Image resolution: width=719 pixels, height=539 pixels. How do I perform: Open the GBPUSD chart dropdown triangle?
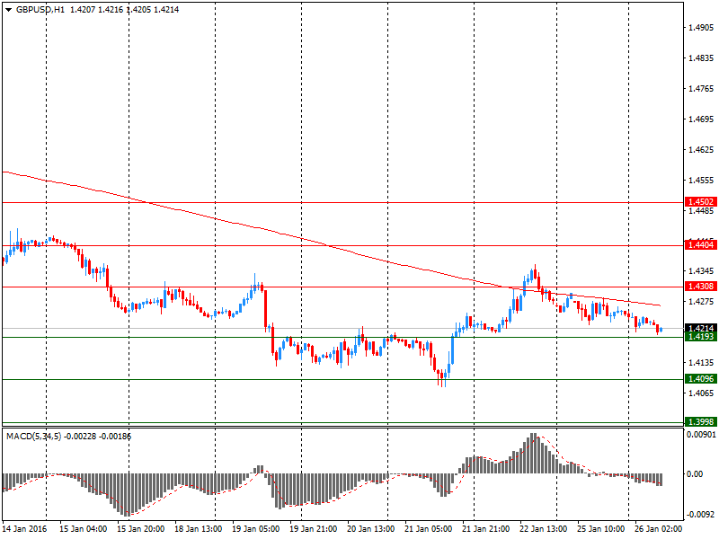pyautogui.click(x=9, y=10)
